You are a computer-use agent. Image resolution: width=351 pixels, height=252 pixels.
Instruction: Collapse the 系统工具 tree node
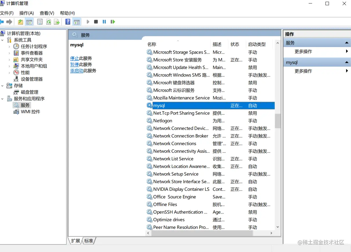3,40
